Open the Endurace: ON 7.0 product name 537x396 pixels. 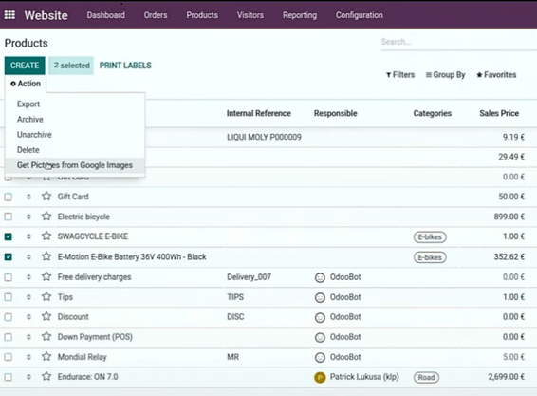click(x=87, y=377)
